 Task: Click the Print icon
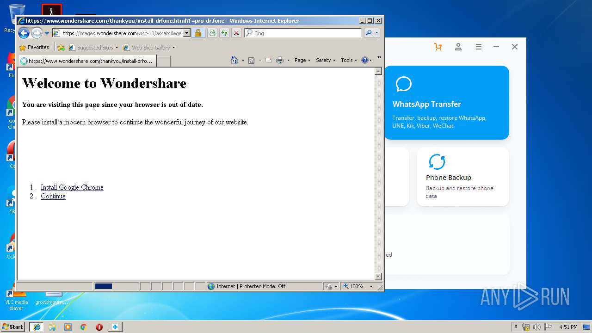(x=280, y=60)
